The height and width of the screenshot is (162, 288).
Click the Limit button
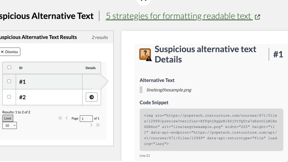pos(8,118)
